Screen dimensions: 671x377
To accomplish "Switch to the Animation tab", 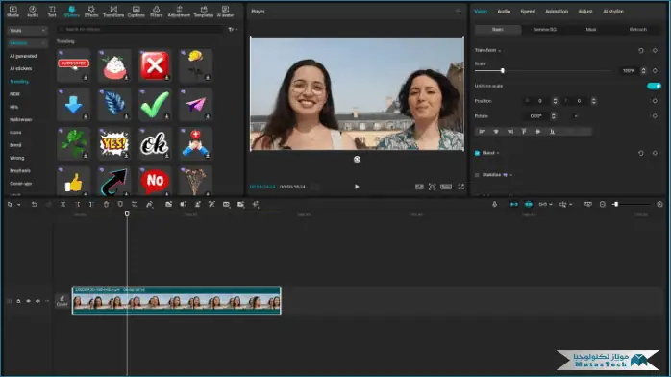I will 557,12.
